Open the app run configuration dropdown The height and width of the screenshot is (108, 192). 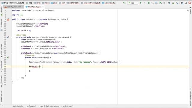(x=133, y=3)
